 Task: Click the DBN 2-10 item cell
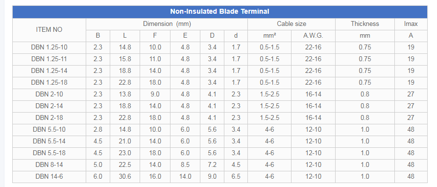coord(49,94)
